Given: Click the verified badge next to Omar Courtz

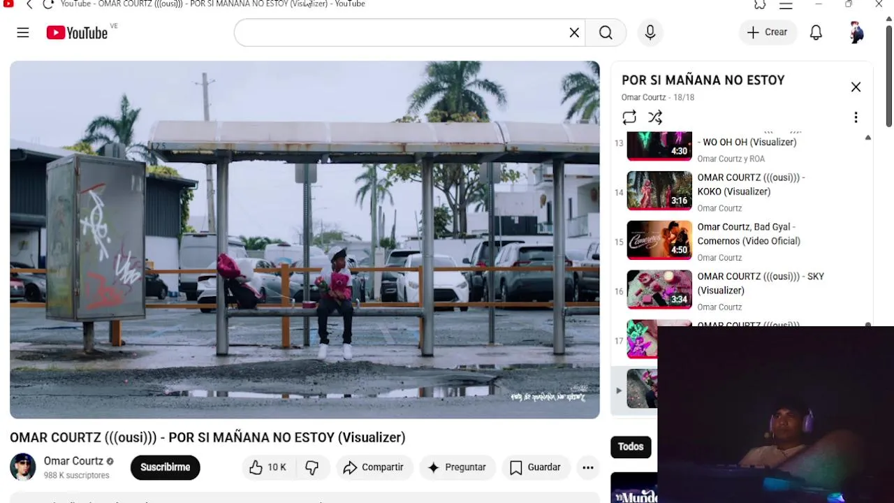Looking at the screenshot, I should pos(110,462).
